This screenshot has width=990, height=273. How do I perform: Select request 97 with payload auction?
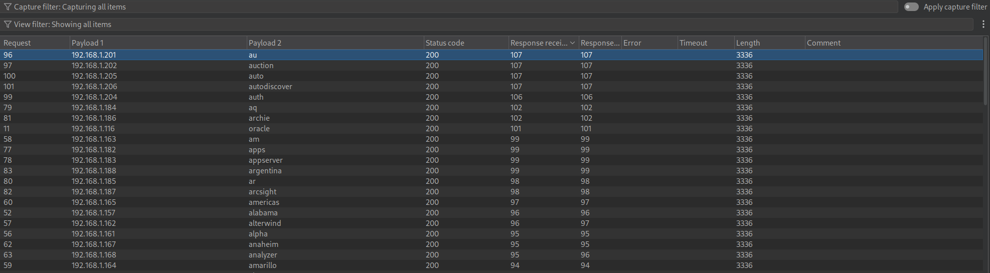click(261, 66)
